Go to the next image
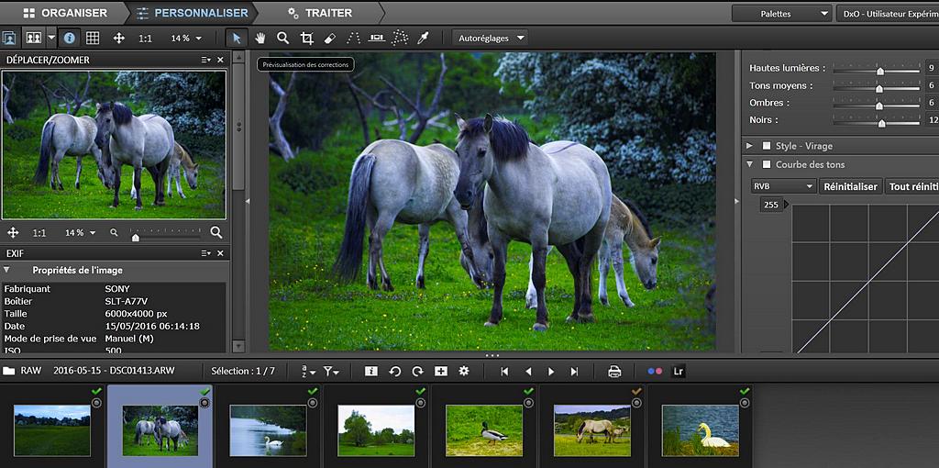The image size is (939, 468). [551, 372]
